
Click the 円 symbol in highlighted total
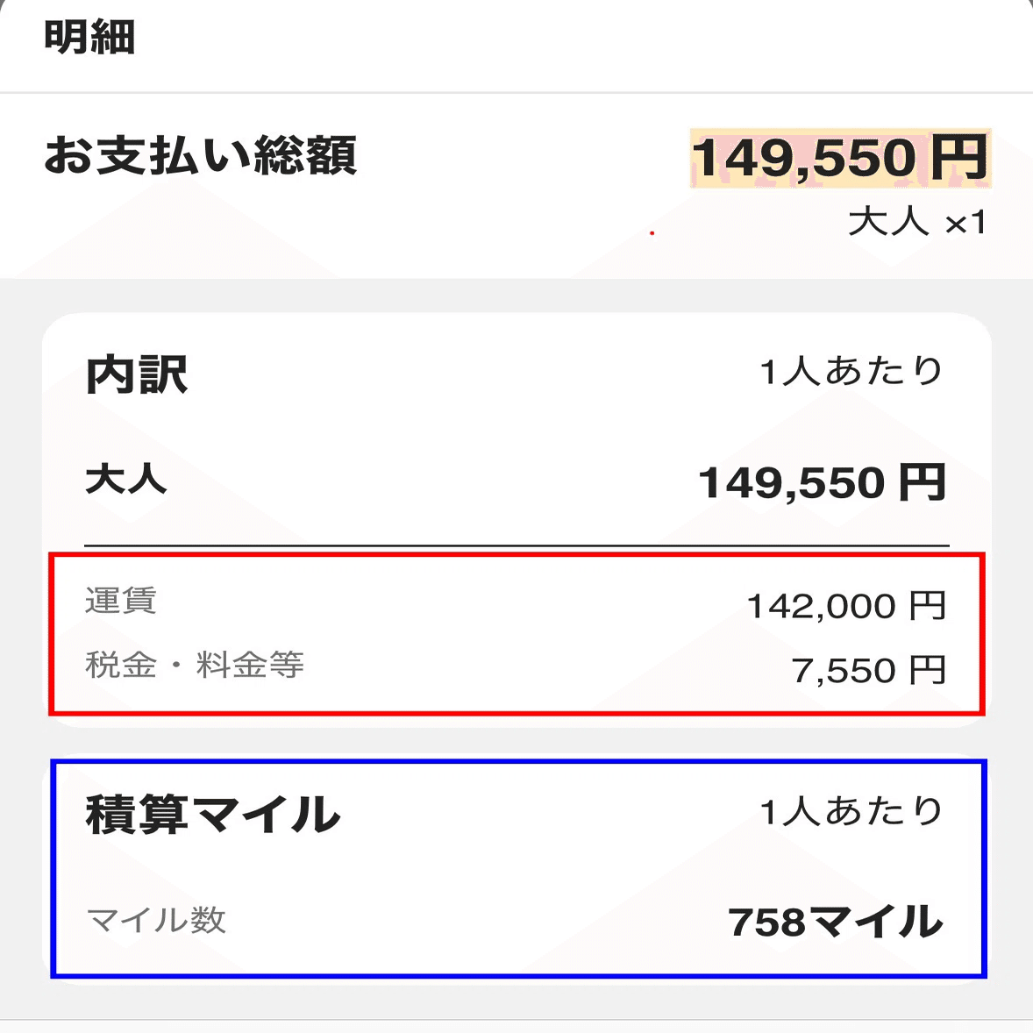click(x=959, y=158)
